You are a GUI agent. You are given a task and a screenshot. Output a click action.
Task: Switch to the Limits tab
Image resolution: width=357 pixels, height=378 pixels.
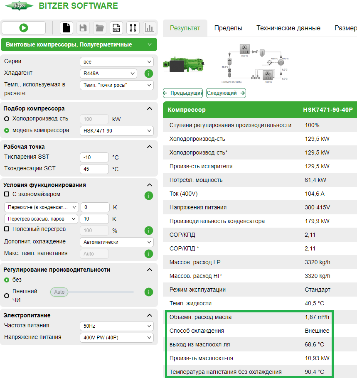[x=228, y=28]
